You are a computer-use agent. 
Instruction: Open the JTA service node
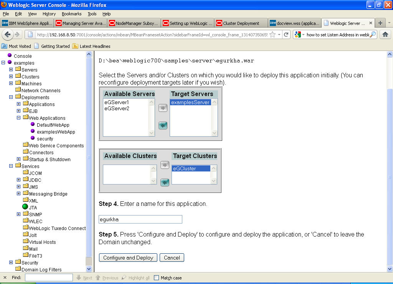pyautogui.click(x=33, y=207)
